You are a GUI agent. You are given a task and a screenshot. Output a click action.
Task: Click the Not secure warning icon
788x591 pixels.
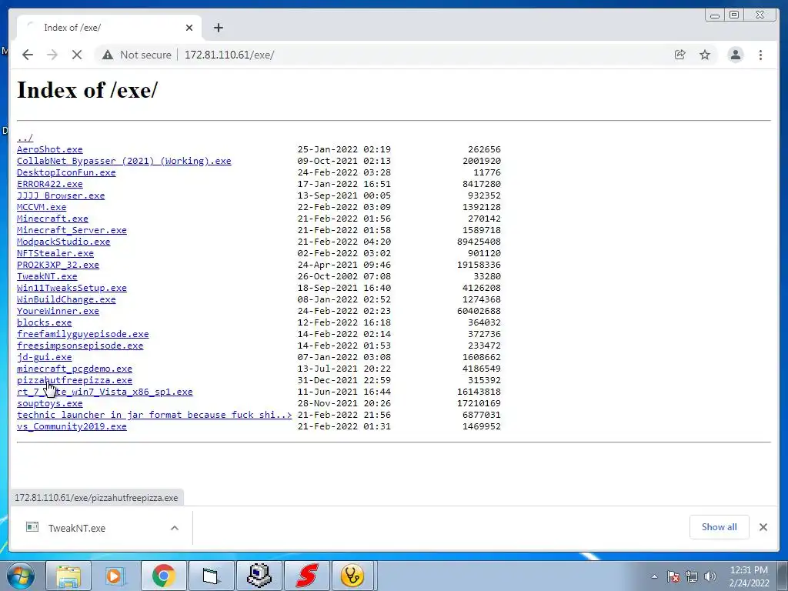click(108, 55)
